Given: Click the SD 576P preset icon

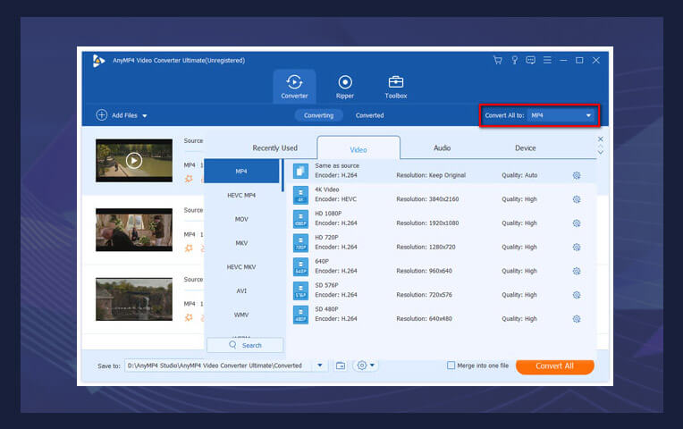Looking at the screenshot, I should click(300, 290).
